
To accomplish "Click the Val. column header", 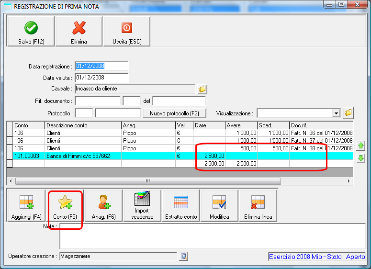I will click(x=184, y=125).
